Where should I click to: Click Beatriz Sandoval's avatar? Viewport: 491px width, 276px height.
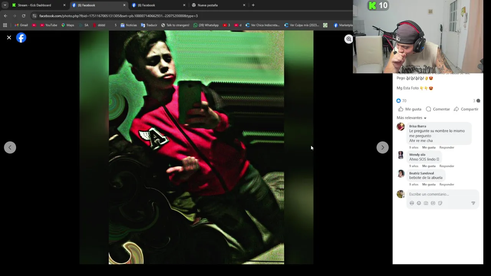(400, 174)
